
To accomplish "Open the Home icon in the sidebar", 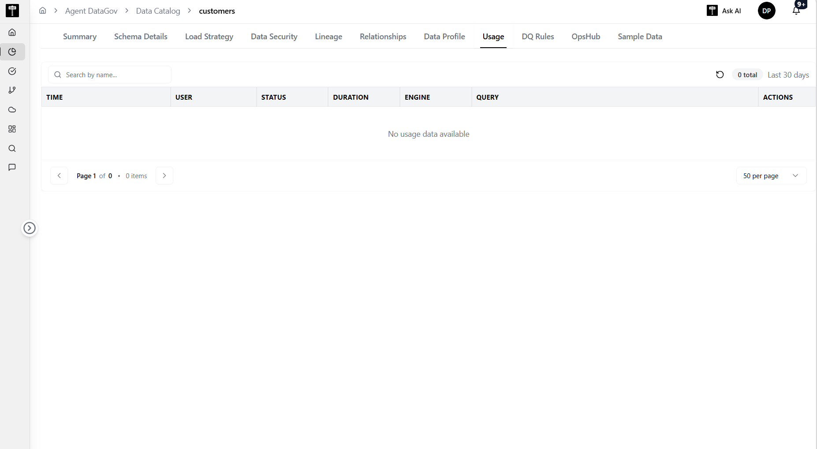I will (x=12, y=32).
